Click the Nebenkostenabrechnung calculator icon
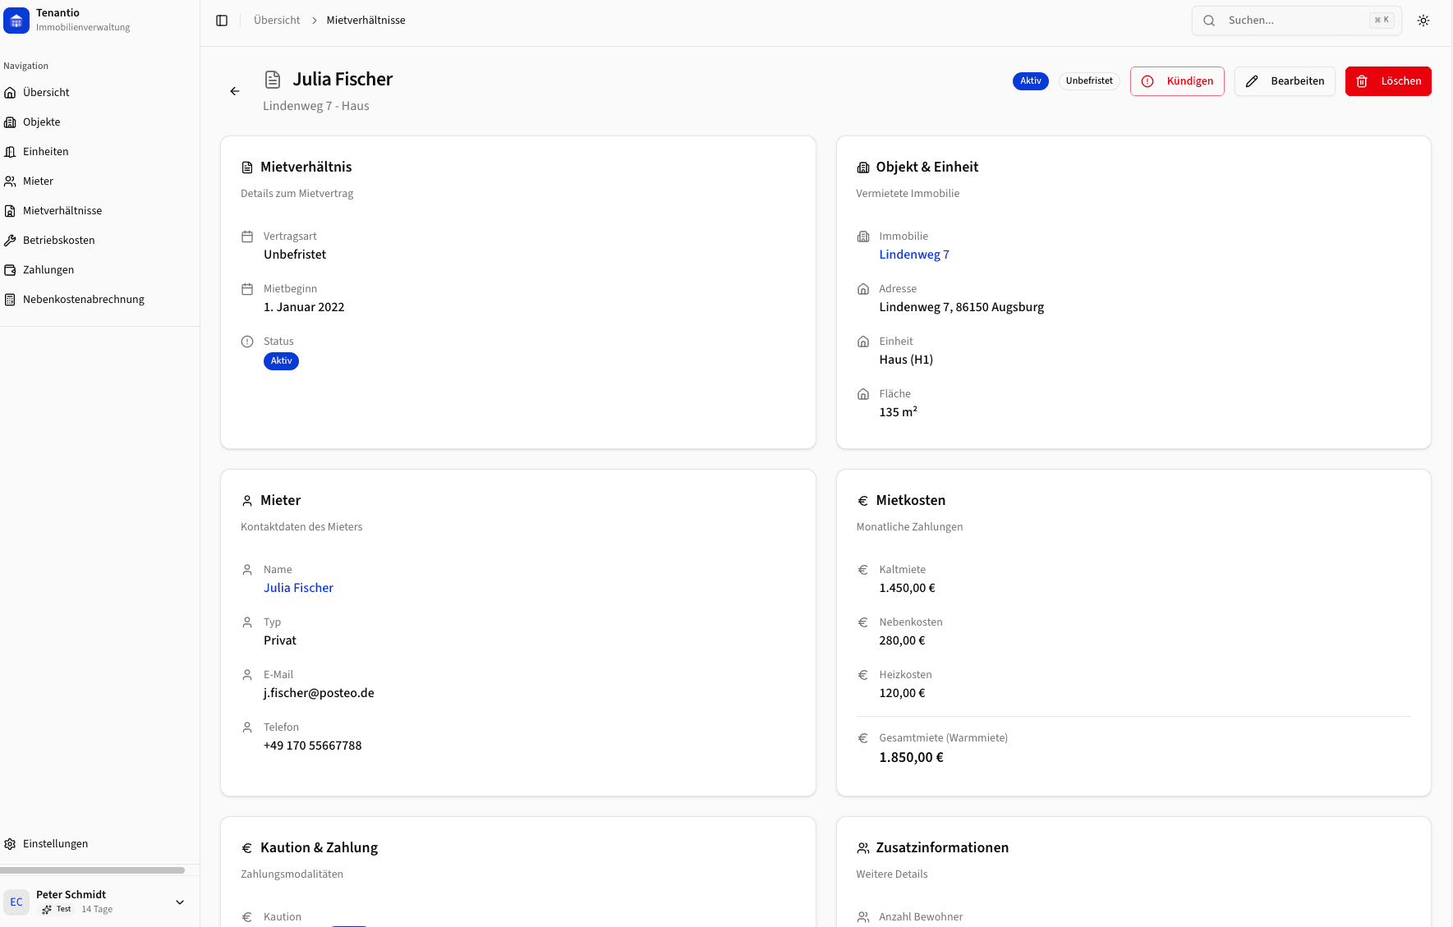The height and width of the screenshot is (927, 1453). pos(10,300)
